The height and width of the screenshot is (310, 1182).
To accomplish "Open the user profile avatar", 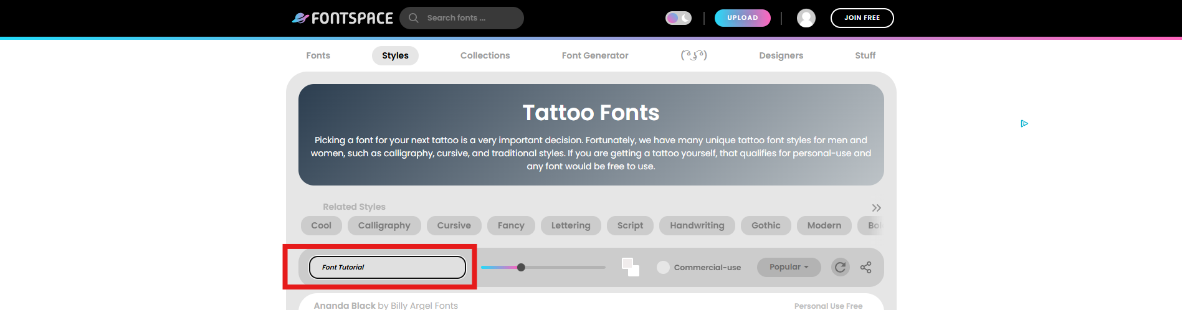I will [806, 18].
